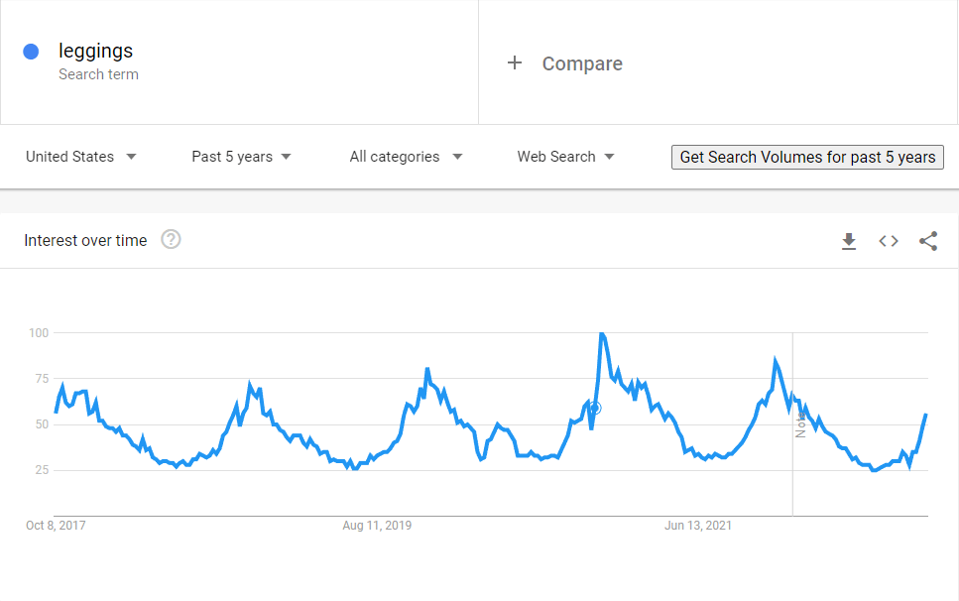Download the interest over time data

pos(848,241)
